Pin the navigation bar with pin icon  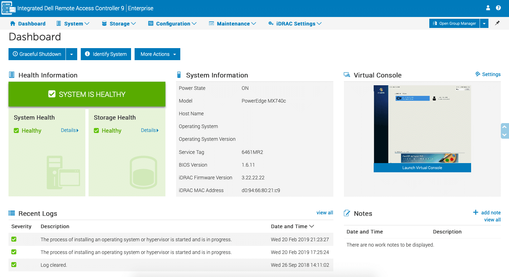pos(497,23)
